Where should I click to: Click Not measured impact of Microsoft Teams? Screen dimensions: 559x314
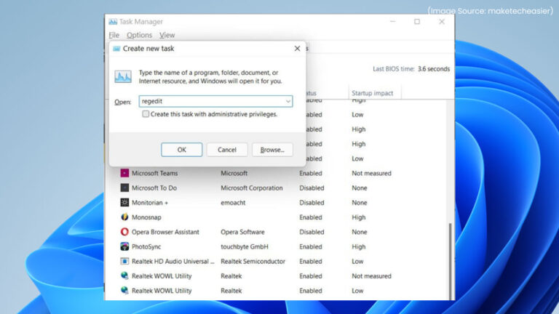[371, 173]
